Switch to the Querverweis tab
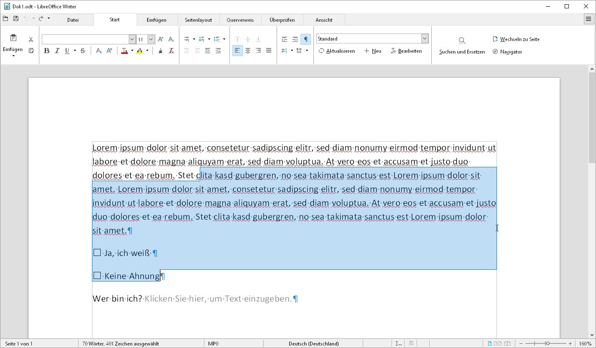 click(240, 20)
